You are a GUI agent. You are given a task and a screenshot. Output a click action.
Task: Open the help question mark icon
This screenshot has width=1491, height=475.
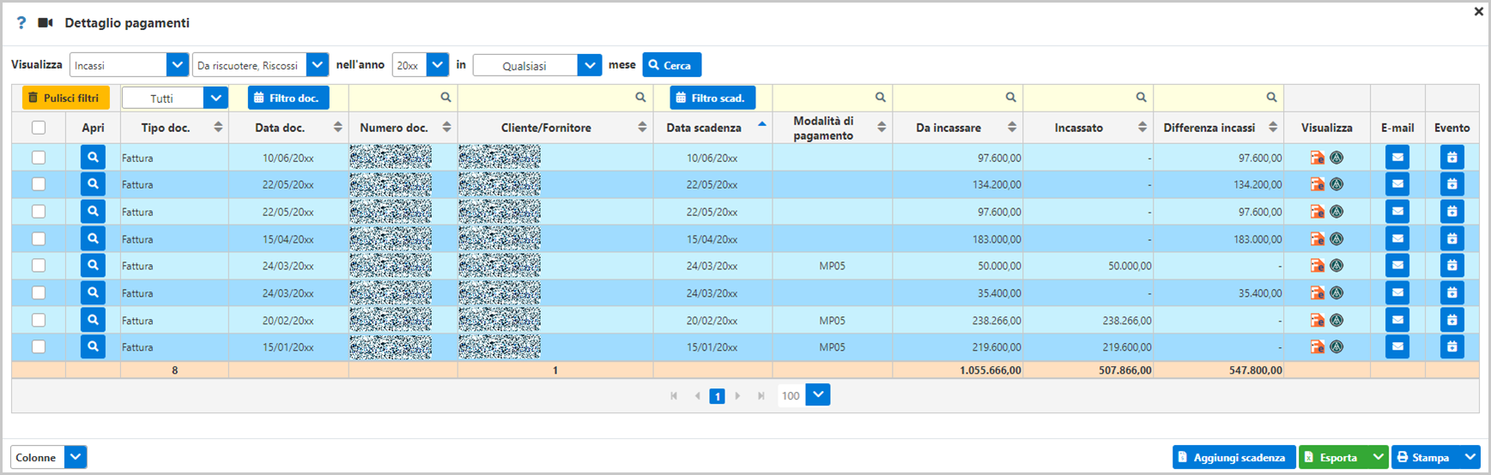(x=21, y=23)
